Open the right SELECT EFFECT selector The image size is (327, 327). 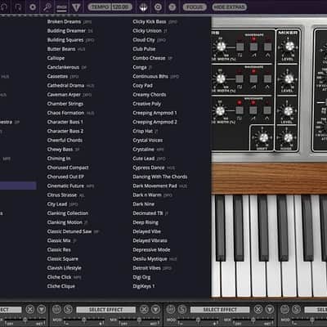pos(220,310)
